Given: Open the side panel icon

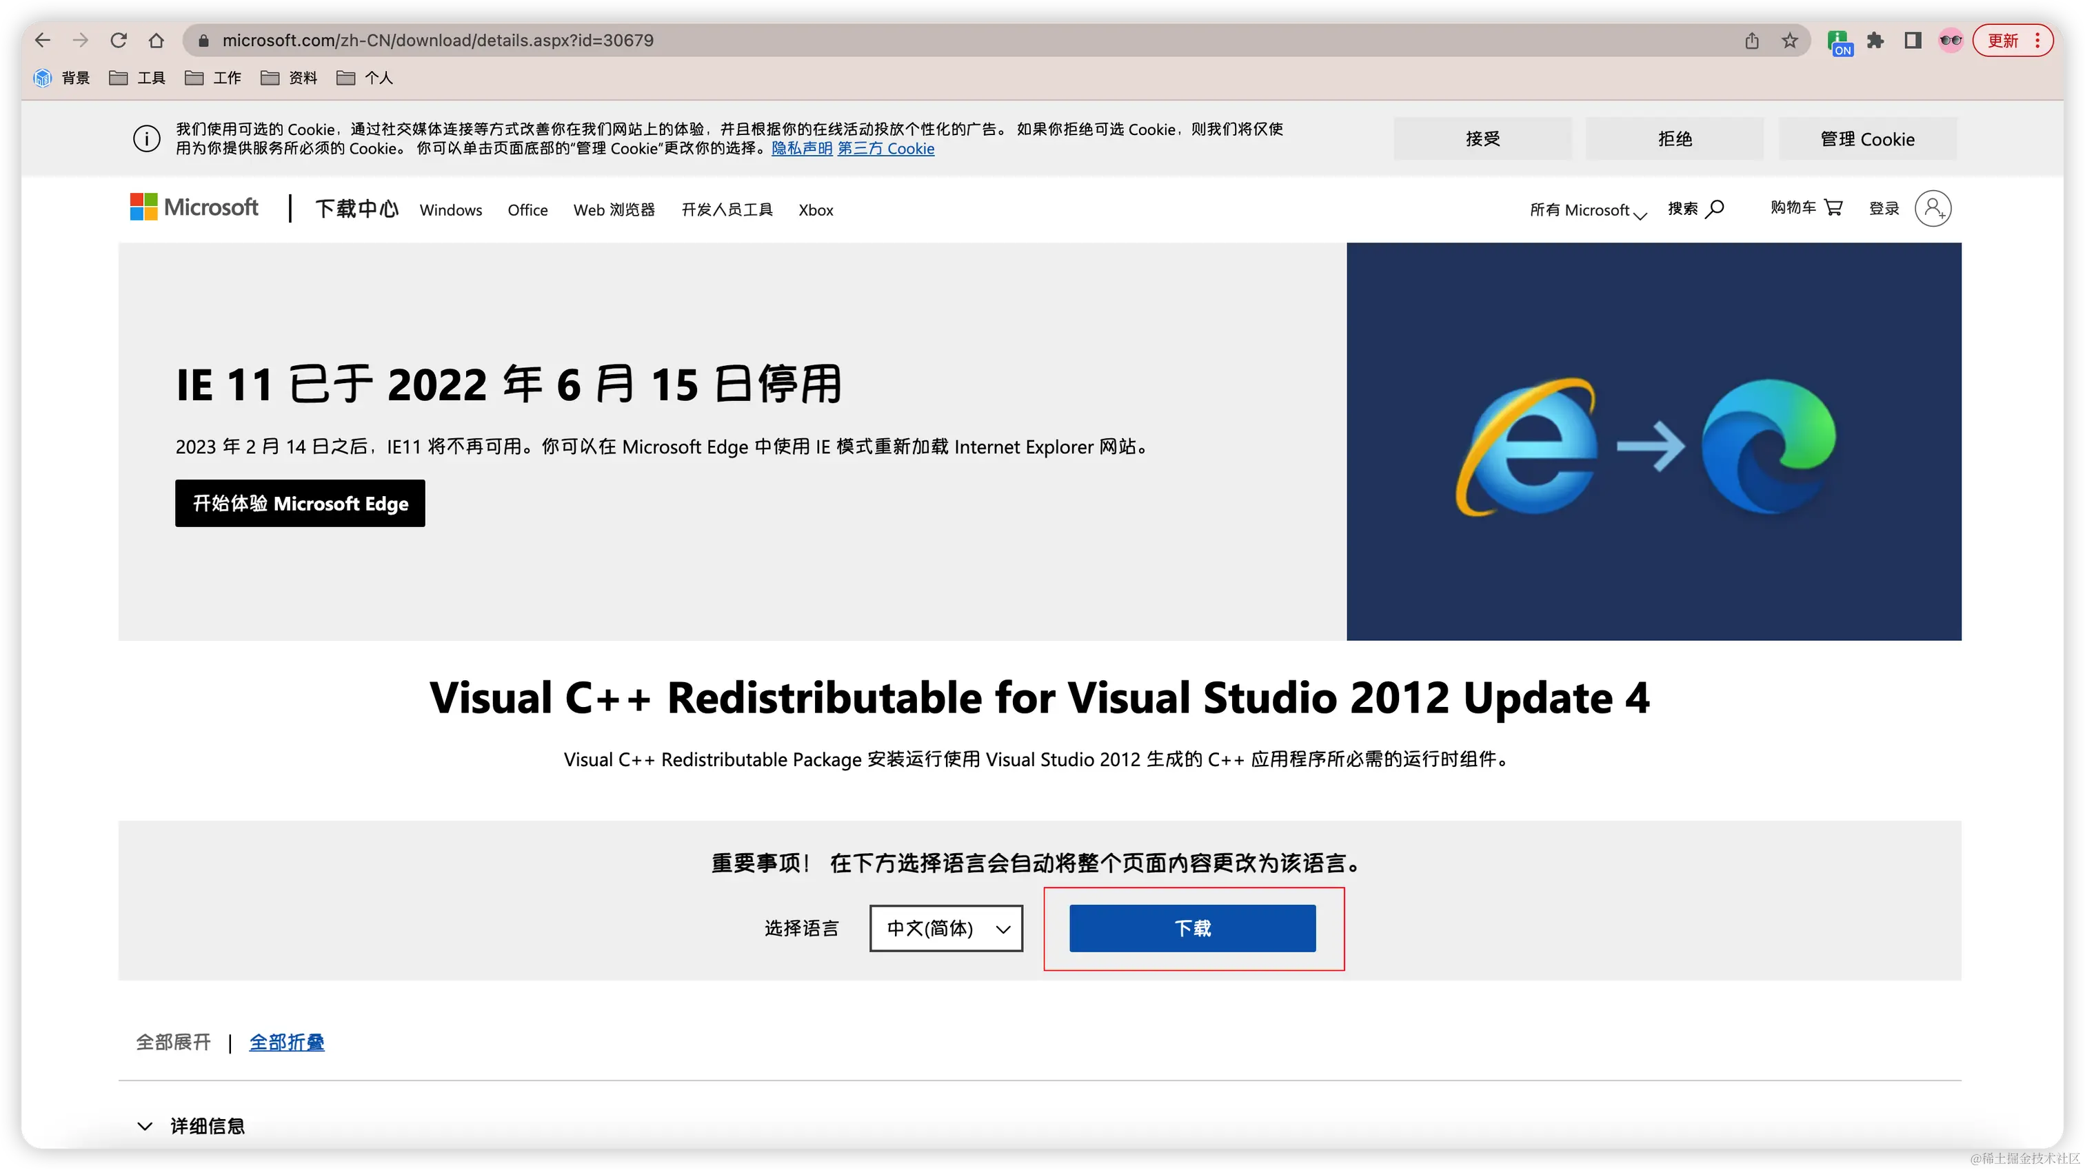Looking at the screenshot, I should (1913, 41).
